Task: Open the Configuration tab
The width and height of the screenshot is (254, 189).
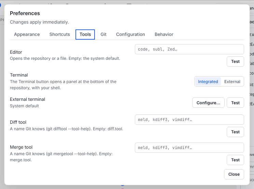Action: 130,35
